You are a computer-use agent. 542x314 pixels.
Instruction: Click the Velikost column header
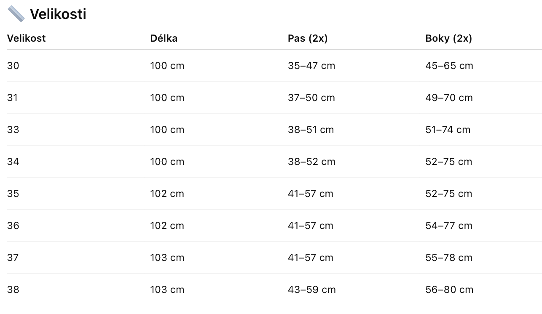click(x=26, y=38)
